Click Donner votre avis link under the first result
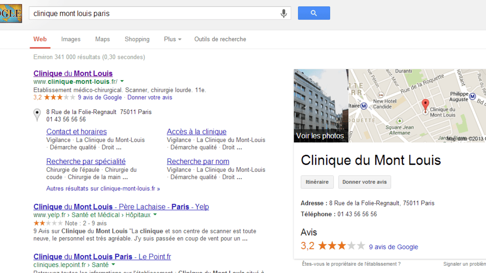 pyautogui.click(x=150, y=97)
